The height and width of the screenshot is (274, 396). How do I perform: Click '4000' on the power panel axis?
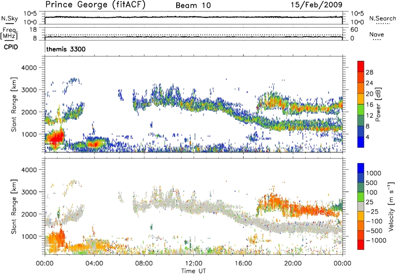pos(29,68)
